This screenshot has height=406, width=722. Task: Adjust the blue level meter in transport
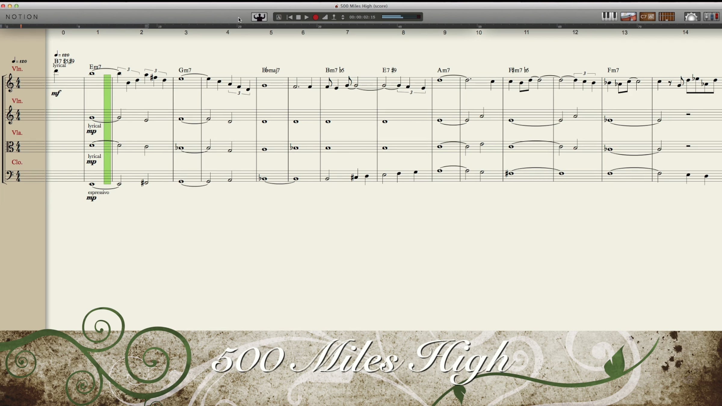pos(401,17)
